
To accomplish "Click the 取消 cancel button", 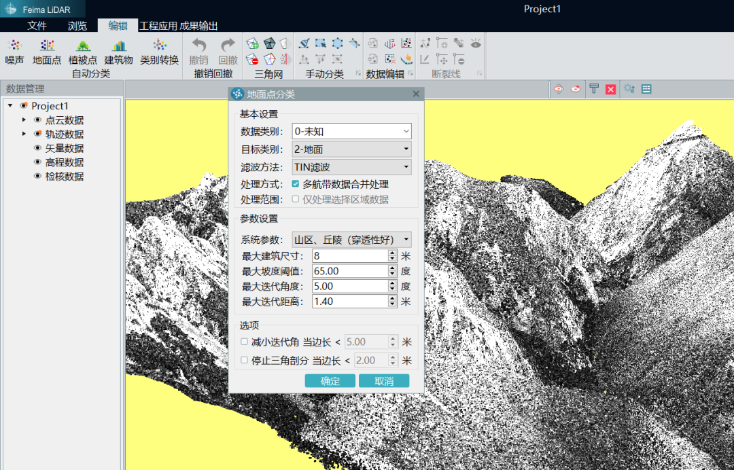I will click(x=384, y=381).
